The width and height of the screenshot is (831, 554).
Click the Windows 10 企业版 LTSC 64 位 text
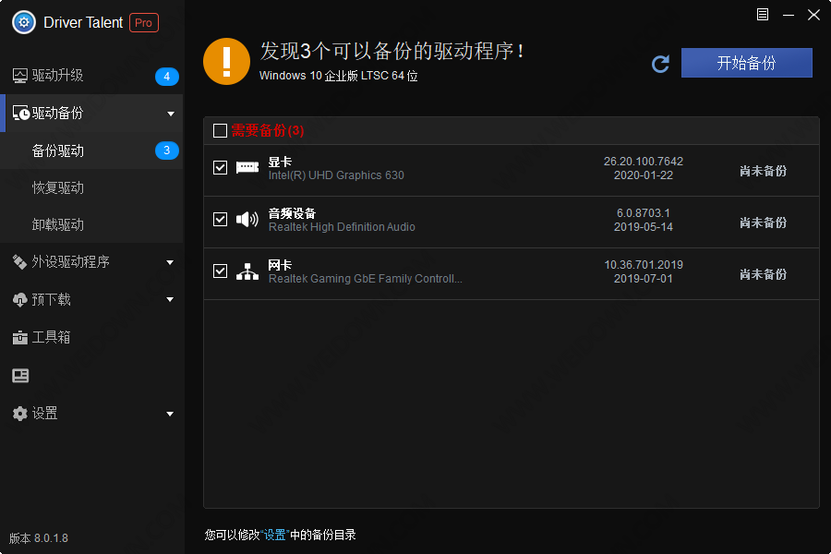(x=338, y=76)
